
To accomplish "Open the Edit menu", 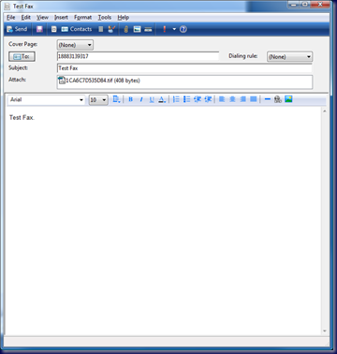I will click(26, 18).
